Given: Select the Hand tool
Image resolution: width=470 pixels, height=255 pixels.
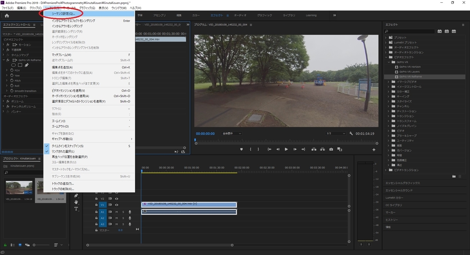Looking at the screenshot, I should click(76, 202).
